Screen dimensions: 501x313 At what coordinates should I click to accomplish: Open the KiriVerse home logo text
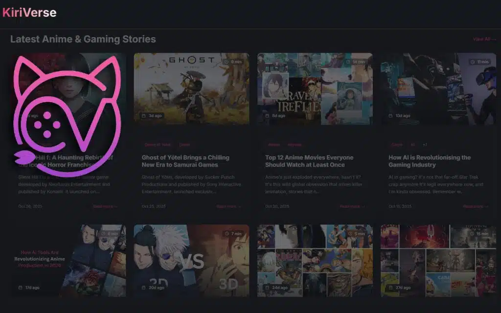pyautogui.click(x=29, y=12)
